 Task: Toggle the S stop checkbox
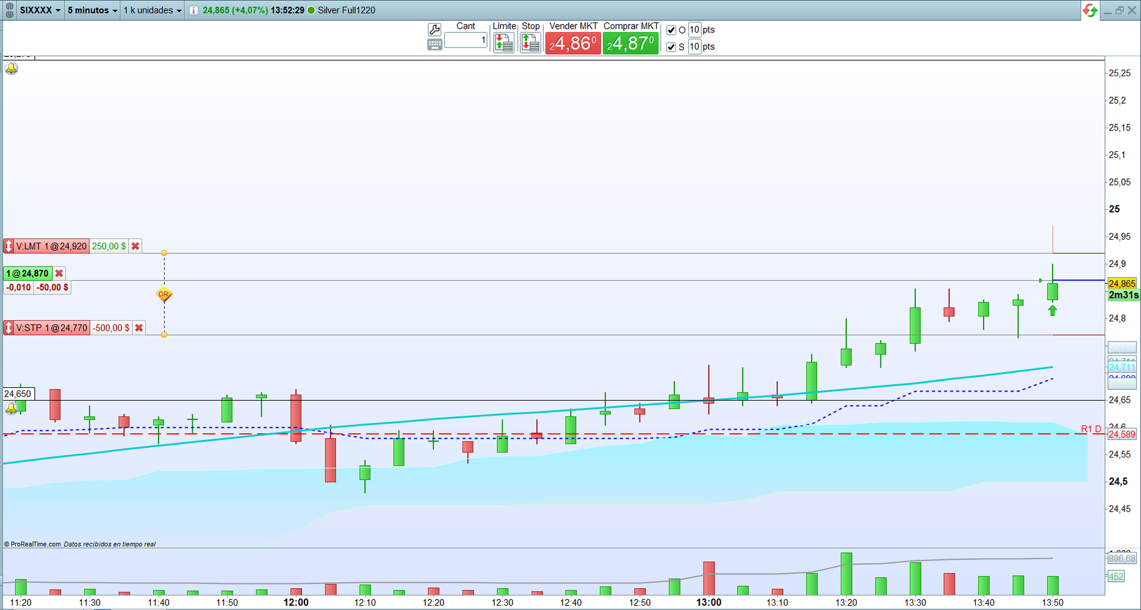point(671,47)
